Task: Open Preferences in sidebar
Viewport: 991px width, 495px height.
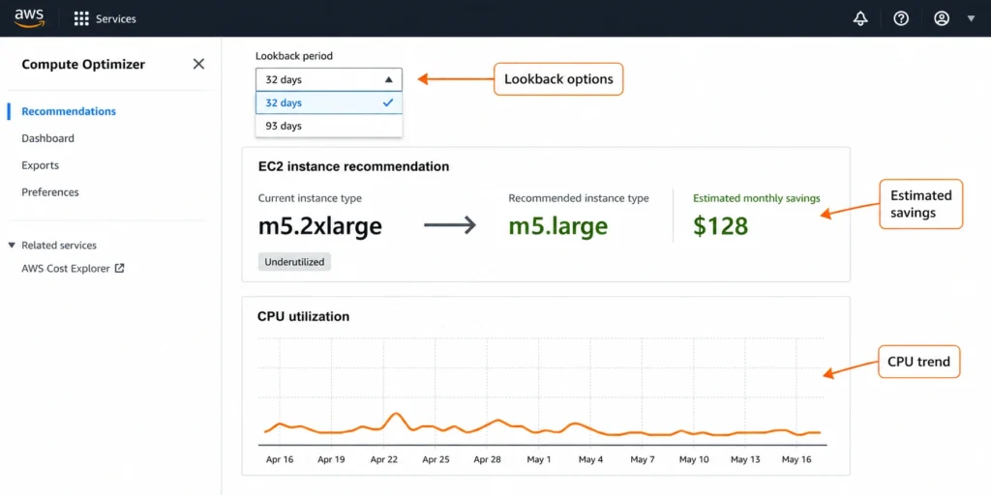Action: [x=50, y=192]
